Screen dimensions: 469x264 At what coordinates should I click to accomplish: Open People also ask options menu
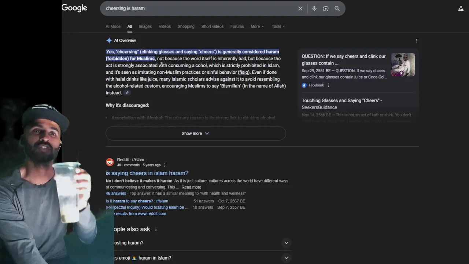coord(156,229)
